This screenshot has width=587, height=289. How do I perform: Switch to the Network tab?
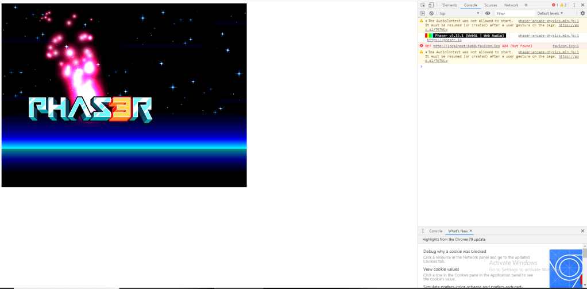511,5
